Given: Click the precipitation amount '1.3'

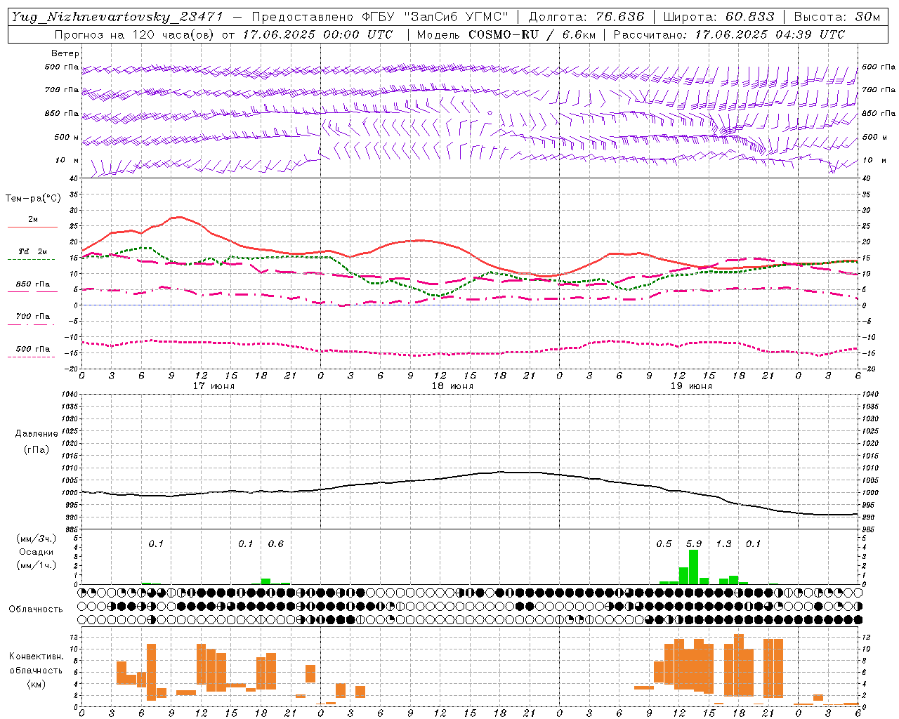Looking at the screenshot, I should tap(723, 543).
